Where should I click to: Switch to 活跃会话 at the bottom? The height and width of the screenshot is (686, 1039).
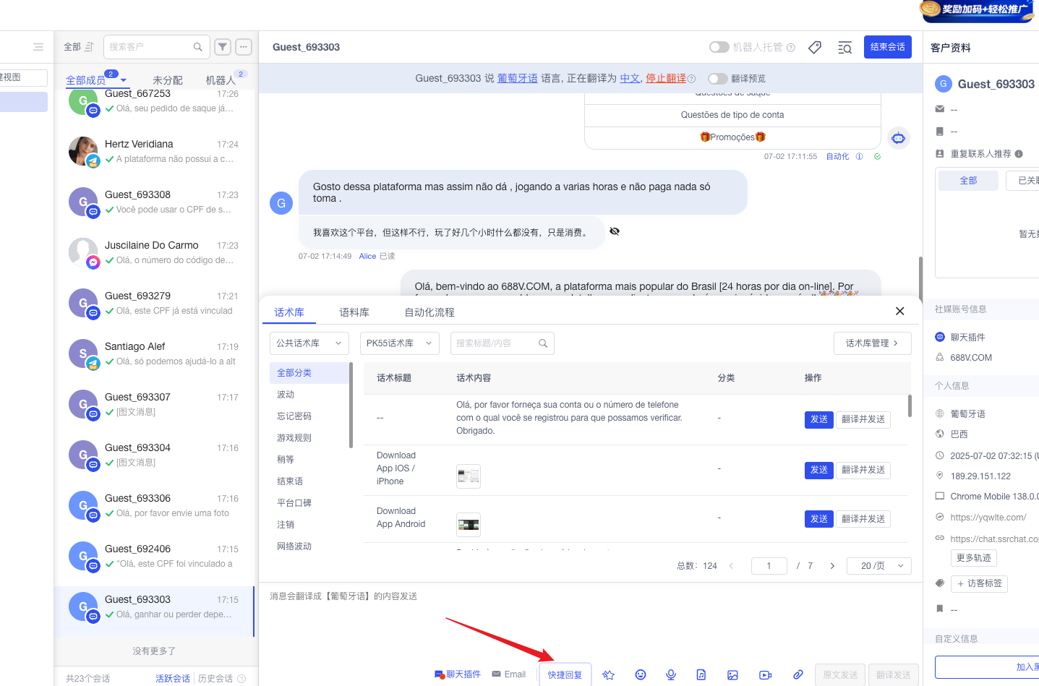pos(173,679)
